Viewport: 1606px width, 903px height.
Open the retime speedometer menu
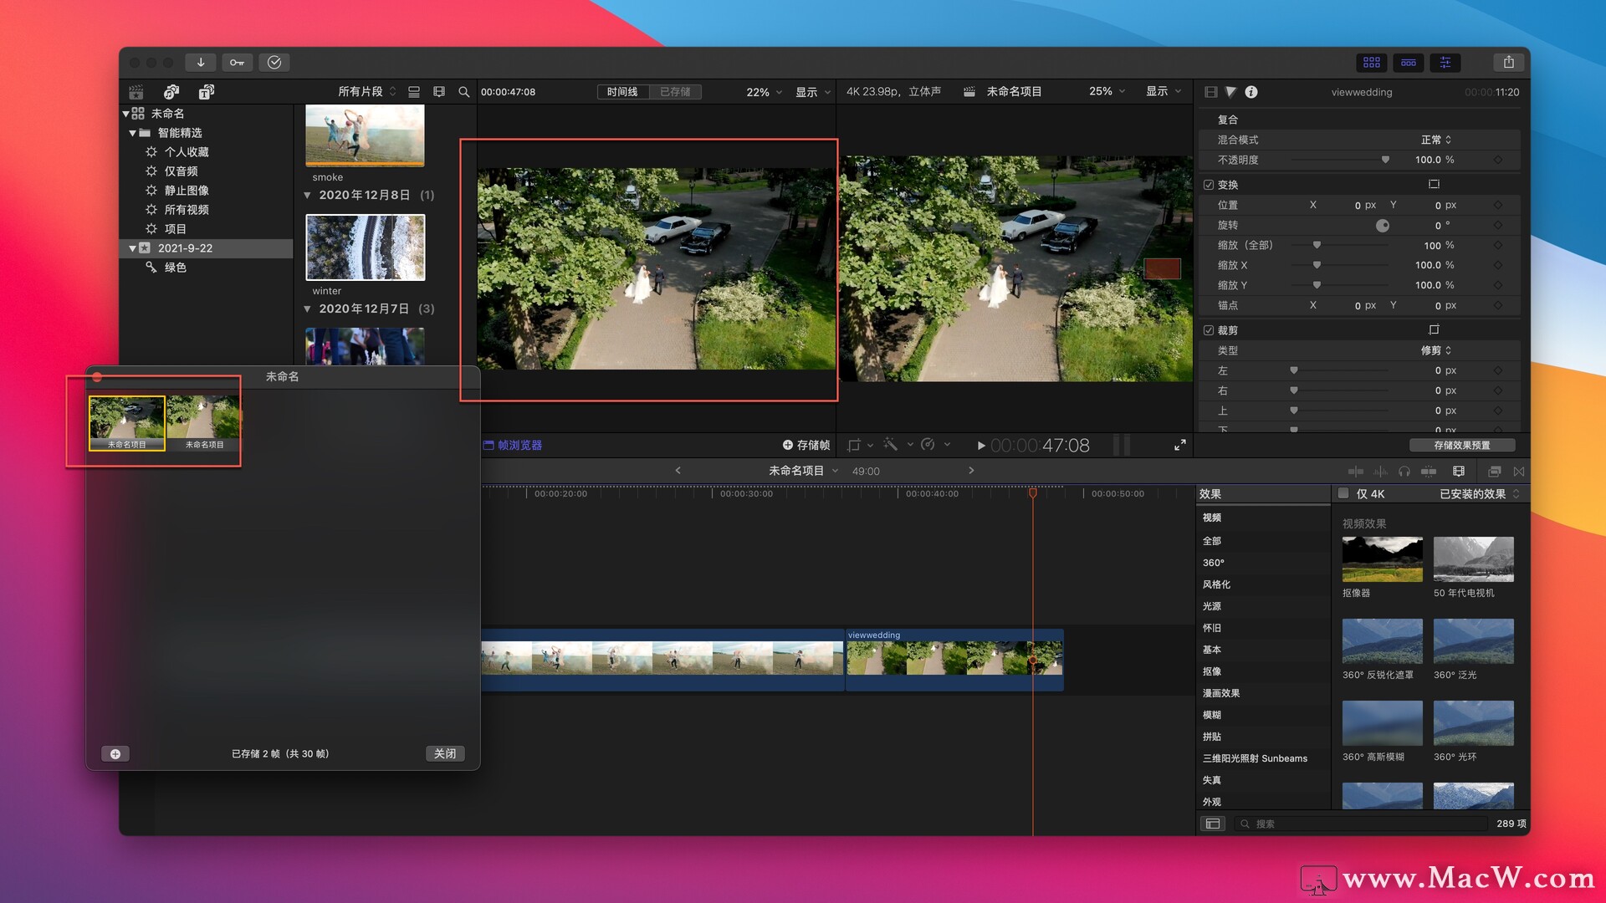click(935, 445)
